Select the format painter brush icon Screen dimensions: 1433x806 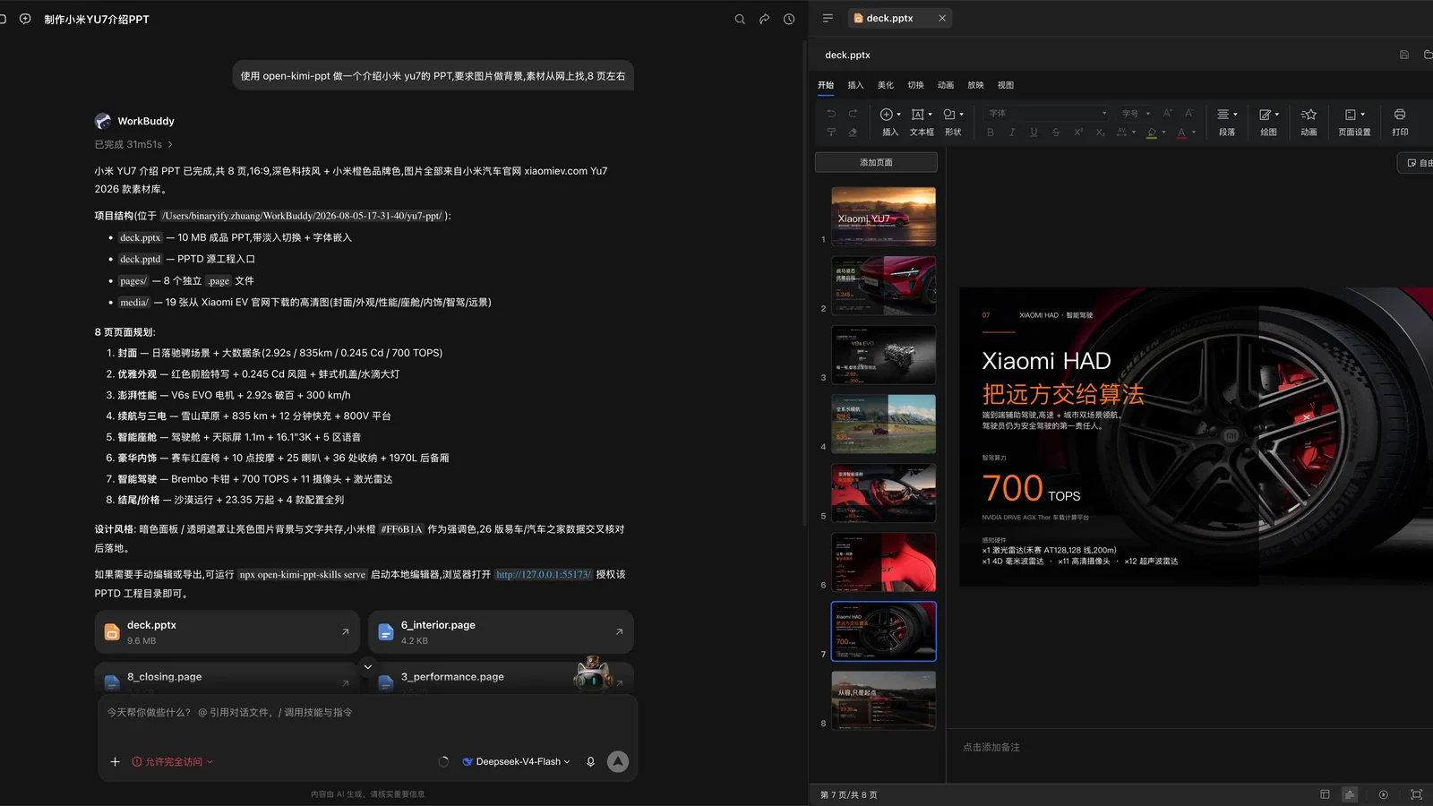pyautogui.click(x=831, y=133)
